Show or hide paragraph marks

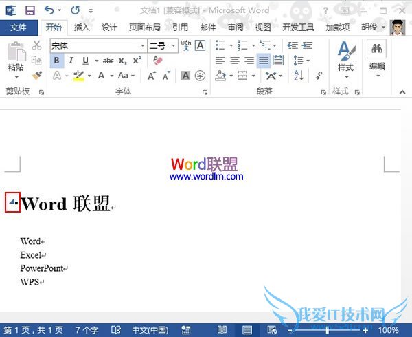(x=319, y=76)
